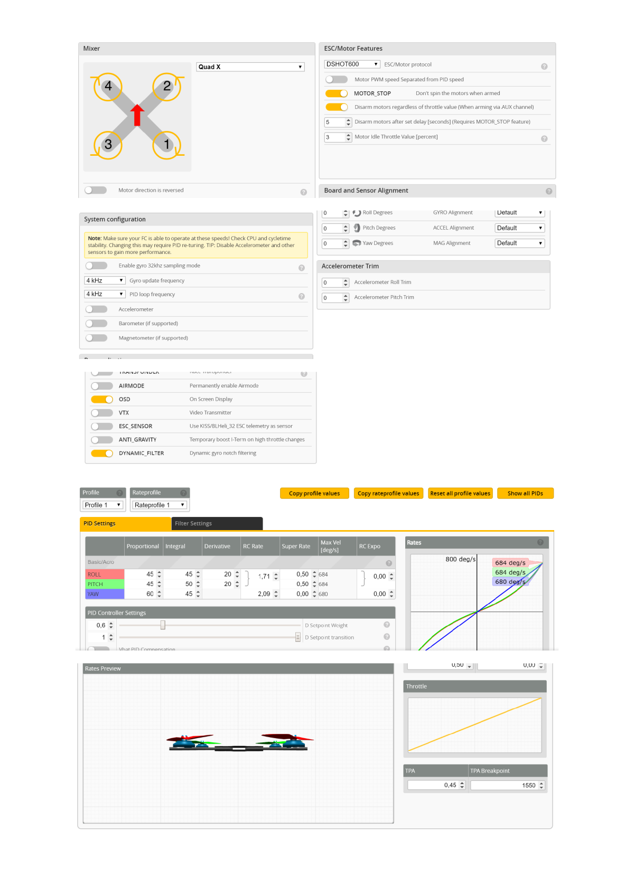This screenshot has width=634, height=896.
Task: Disable the MOTOR_STOP feature
Action: click(x=337, y=93)
